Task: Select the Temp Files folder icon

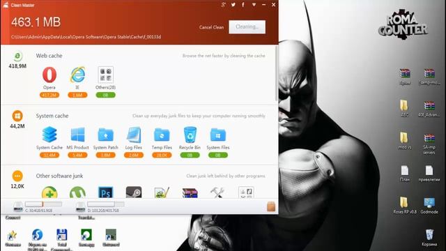Action: (162, 135)
